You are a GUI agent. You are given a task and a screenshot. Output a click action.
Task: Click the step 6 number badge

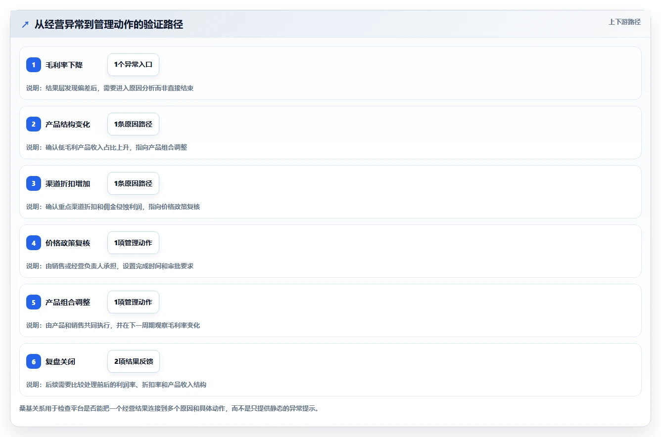click(x=34, y=361)
